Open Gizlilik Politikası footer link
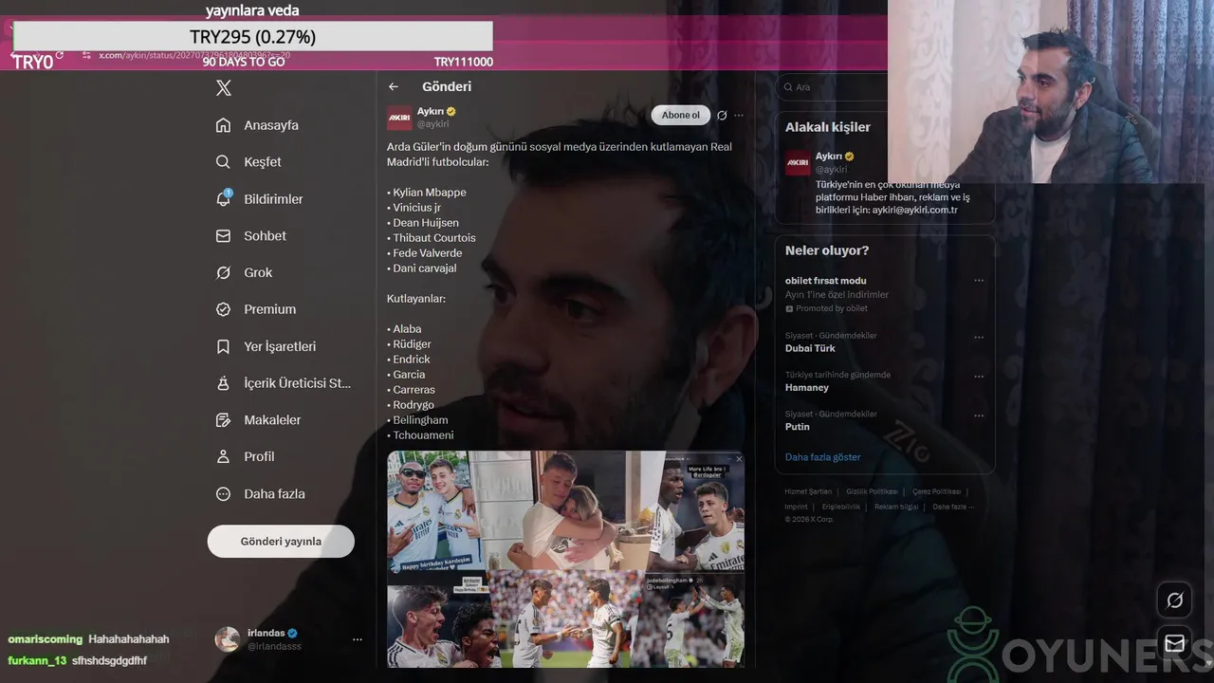The height and width of the screenshot is (683, 1214). [x=872, y=491]
